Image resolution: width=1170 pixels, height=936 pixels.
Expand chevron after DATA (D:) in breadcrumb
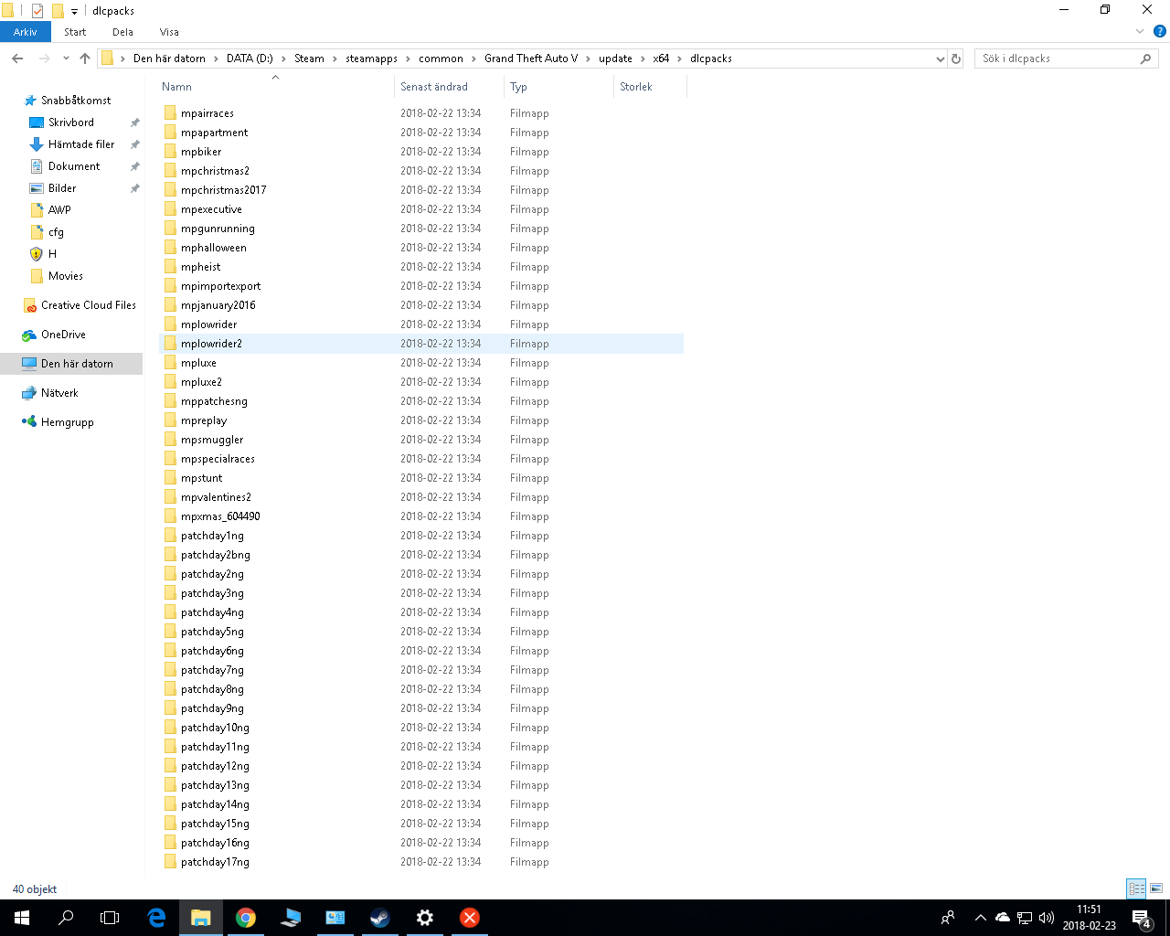click(x=283, y=58)
